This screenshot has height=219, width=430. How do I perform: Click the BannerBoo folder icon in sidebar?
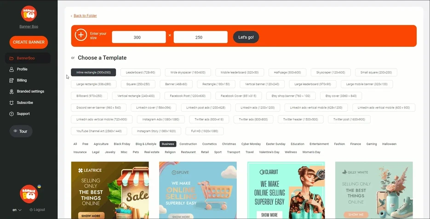(x=11, y=58)
